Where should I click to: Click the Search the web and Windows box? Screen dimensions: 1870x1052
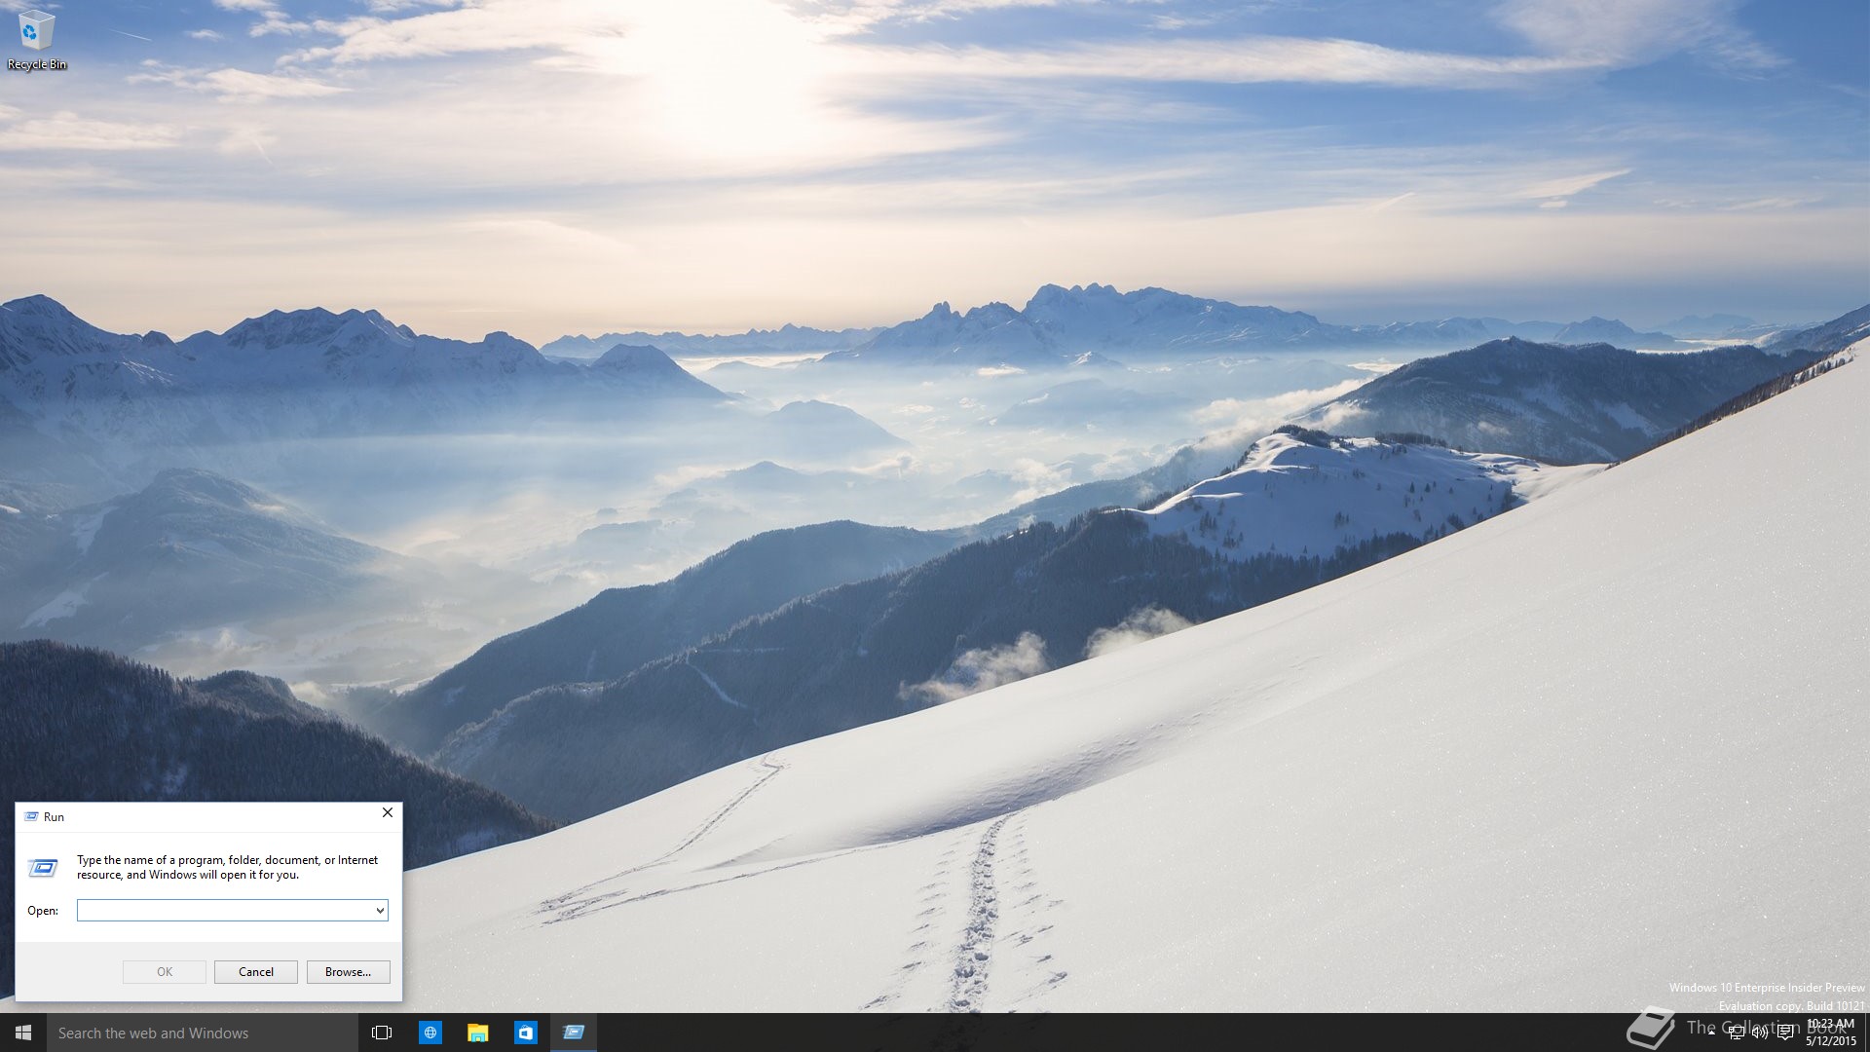point(203,1033)
